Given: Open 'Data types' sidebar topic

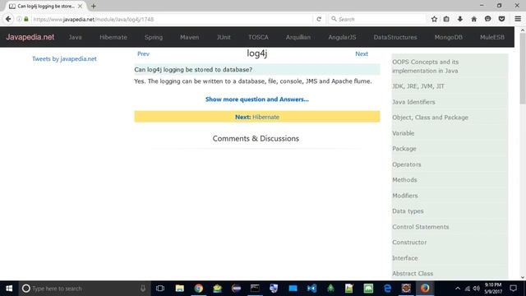Looking at the screenshot, I should point(408,211).
